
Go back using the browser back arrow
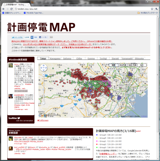click(x=4, y=9)
